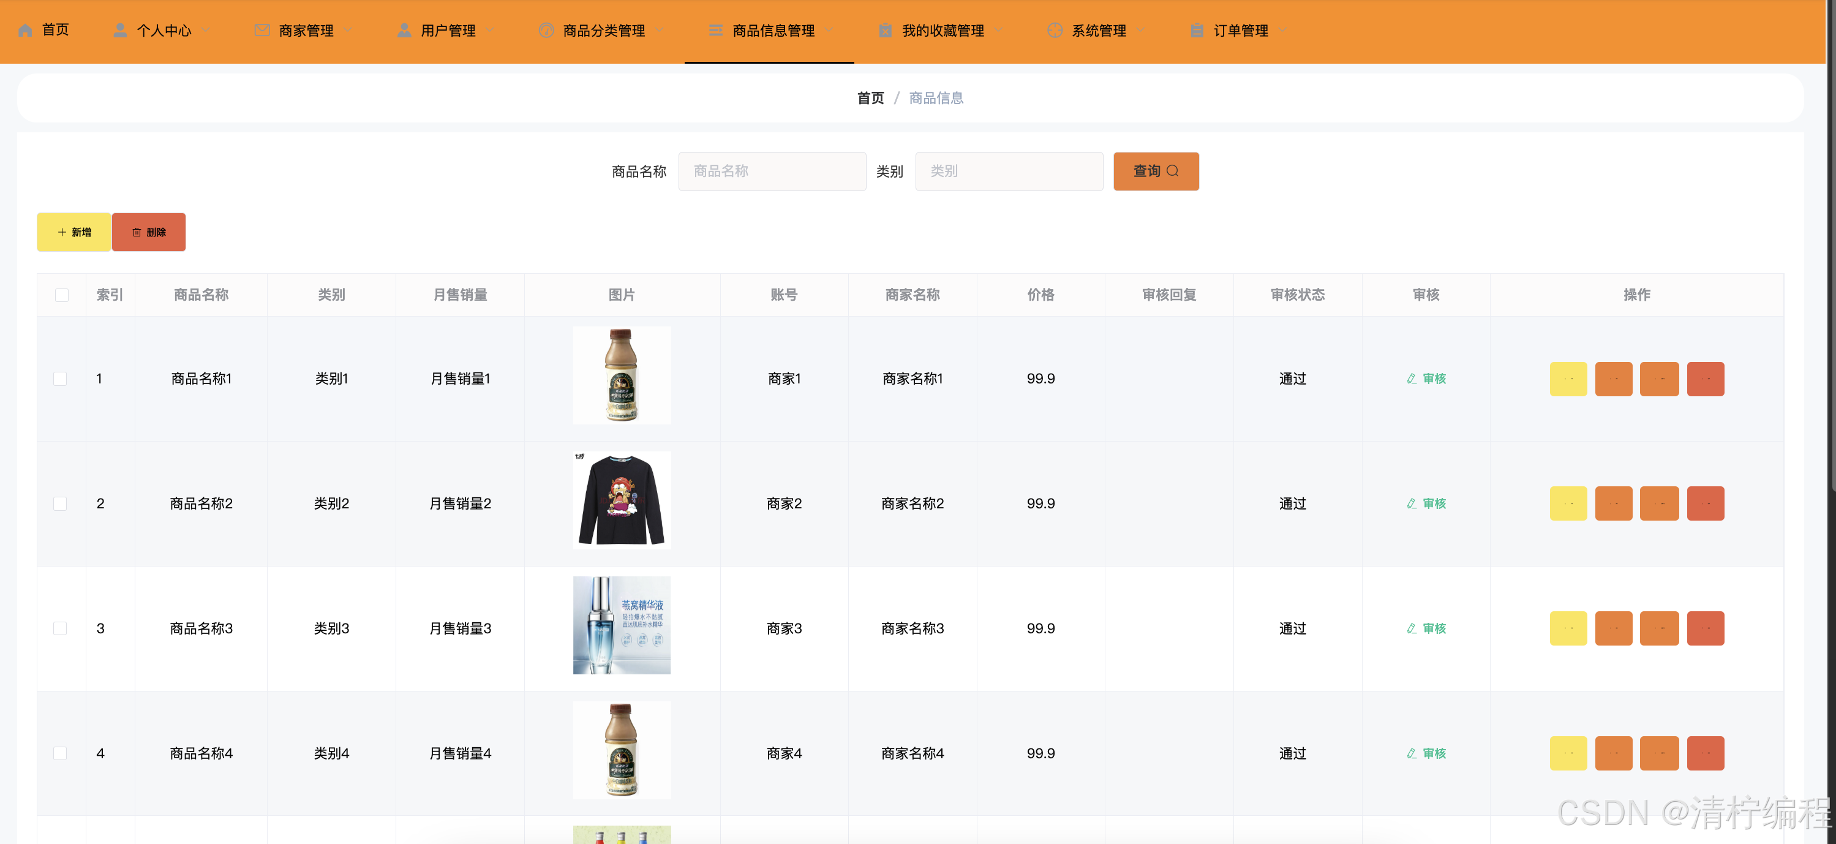Click the crosshair icon beside 系统管理
Viewport: 1836px width, 844px height.
click(1055, 31)
